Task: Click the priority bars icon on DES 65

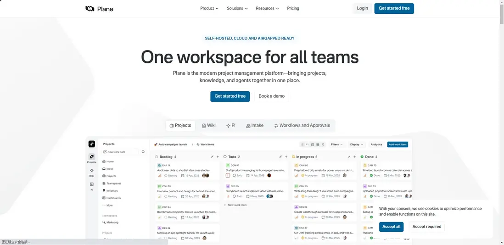Action: (x=228, y=196)
